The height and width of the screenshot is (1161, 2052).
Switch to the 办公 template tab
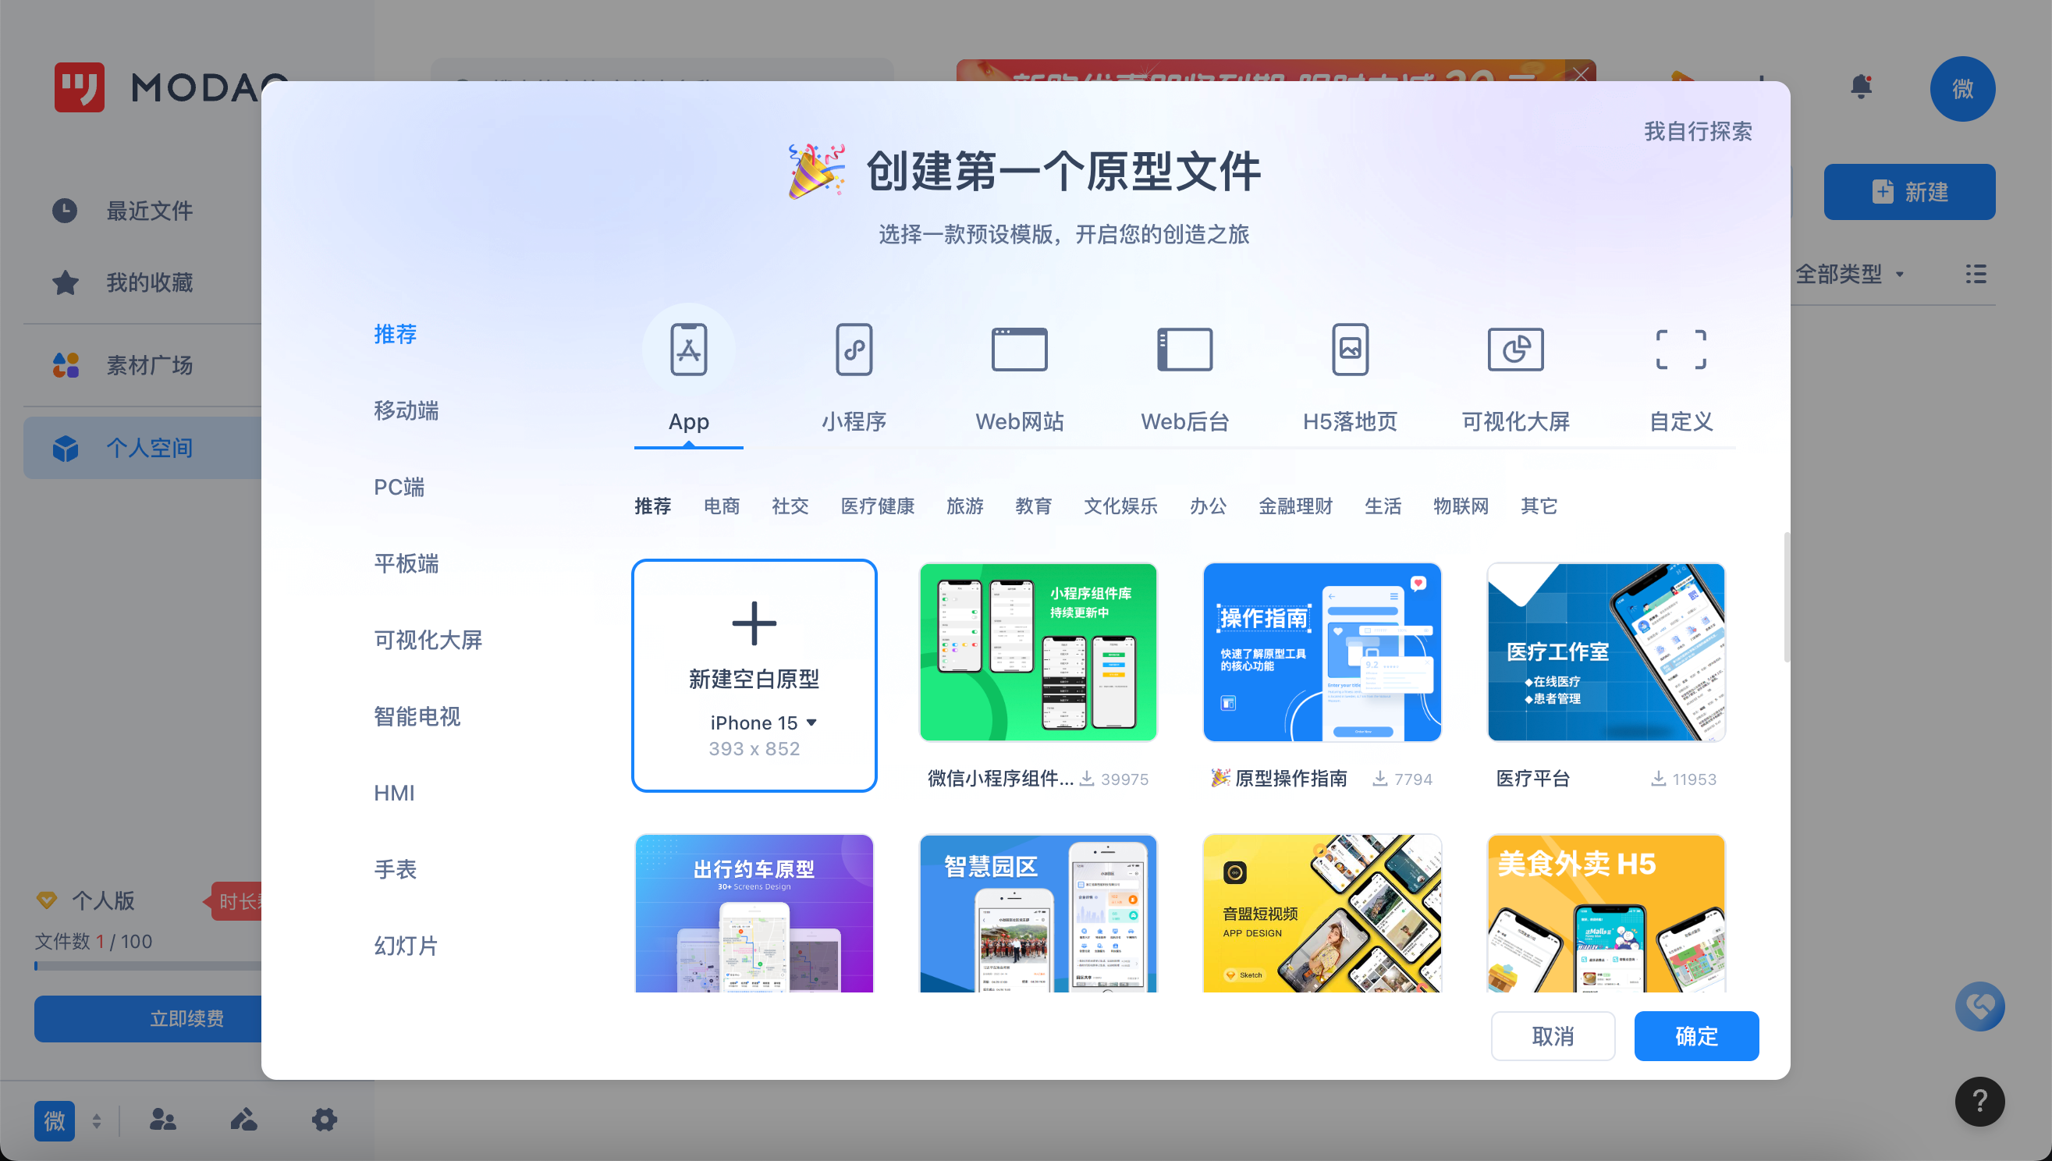pos(1208,506)
